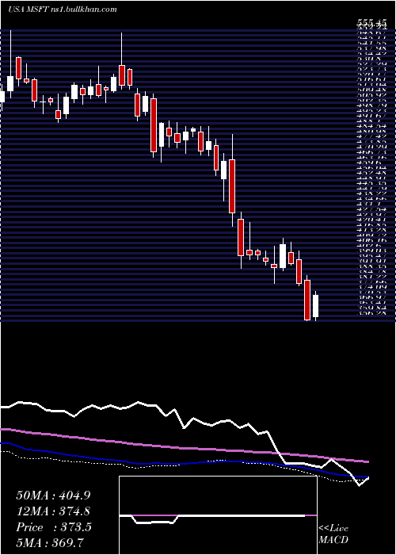Click the "<<Live MACD" label

[333, 534]
